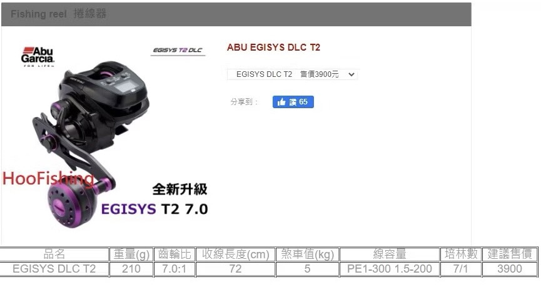Click the EGISYS DLC T2 table cell
The image size is (541, 287).
point(54,269)
